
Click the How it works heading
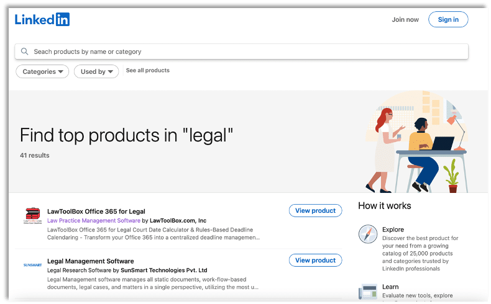pyautogui.click(x=385, y=205)
